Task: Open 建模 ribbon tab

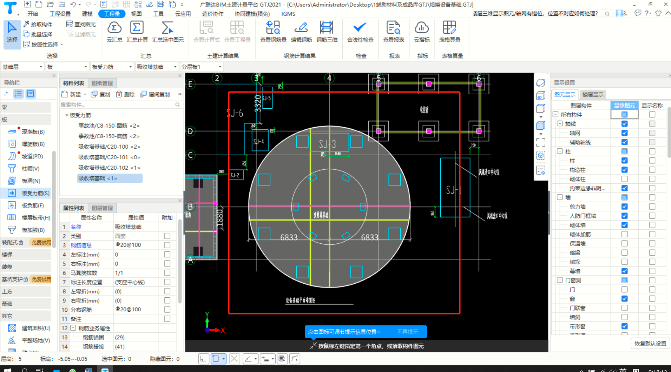Action: (87, 14)
